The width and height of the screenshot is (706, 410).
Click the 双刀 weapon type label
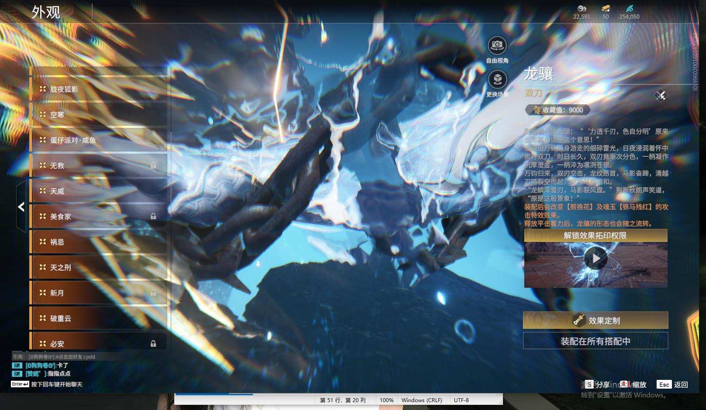click(533, 93)
